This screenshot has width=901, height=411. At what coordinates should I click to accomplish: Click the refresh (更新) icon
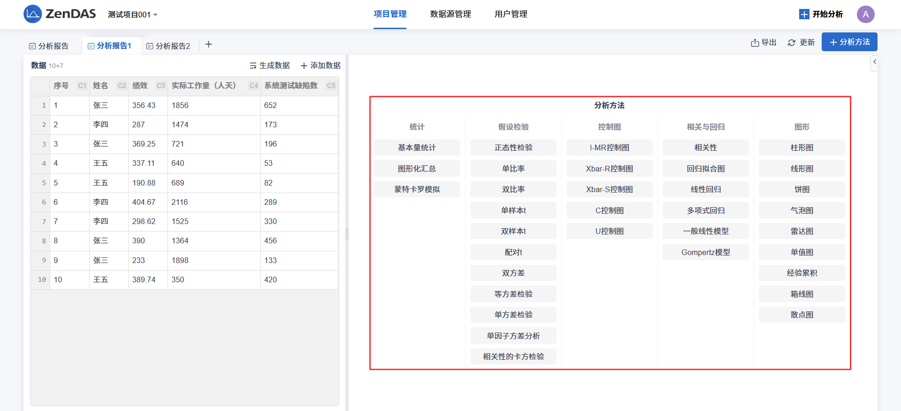coord(791,43)
